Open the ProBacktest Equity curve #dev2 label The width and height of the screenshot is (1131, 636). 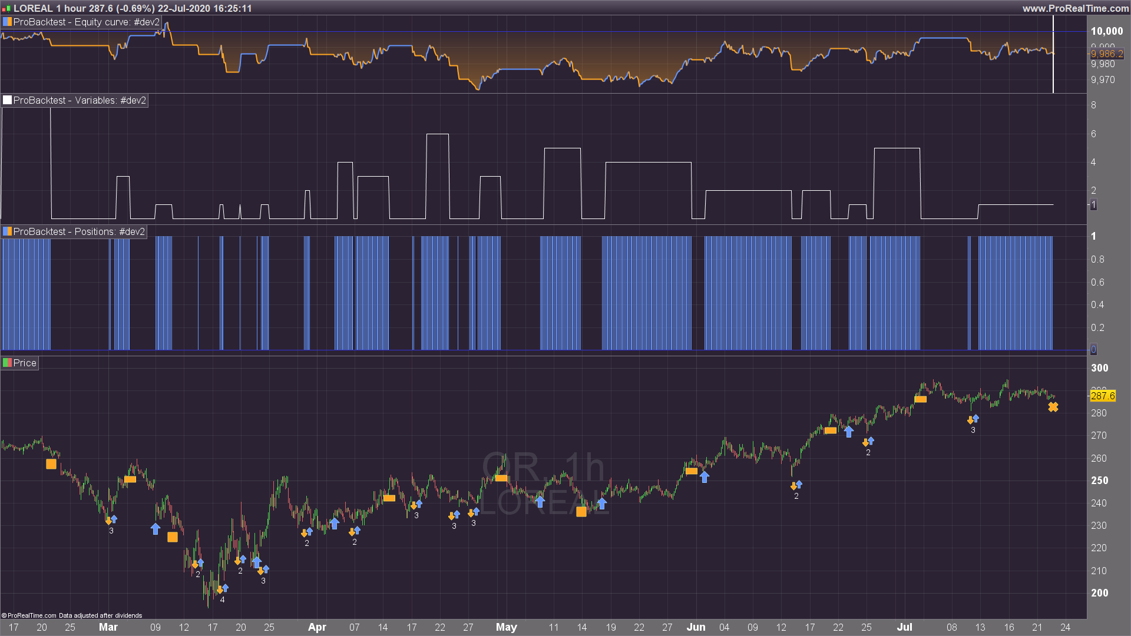tap(86, 22)
